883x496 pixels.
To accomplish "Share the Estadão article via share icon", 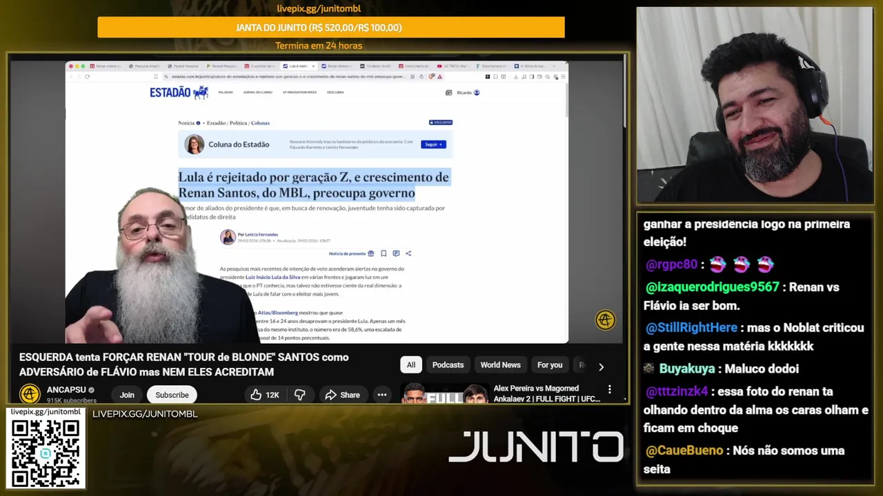I will point(408,254).
